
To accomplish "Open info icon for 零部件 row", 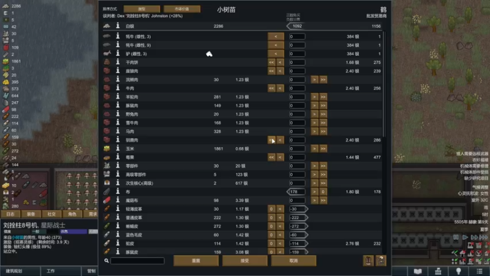I will pyautogui.click(x=118, y=166).
